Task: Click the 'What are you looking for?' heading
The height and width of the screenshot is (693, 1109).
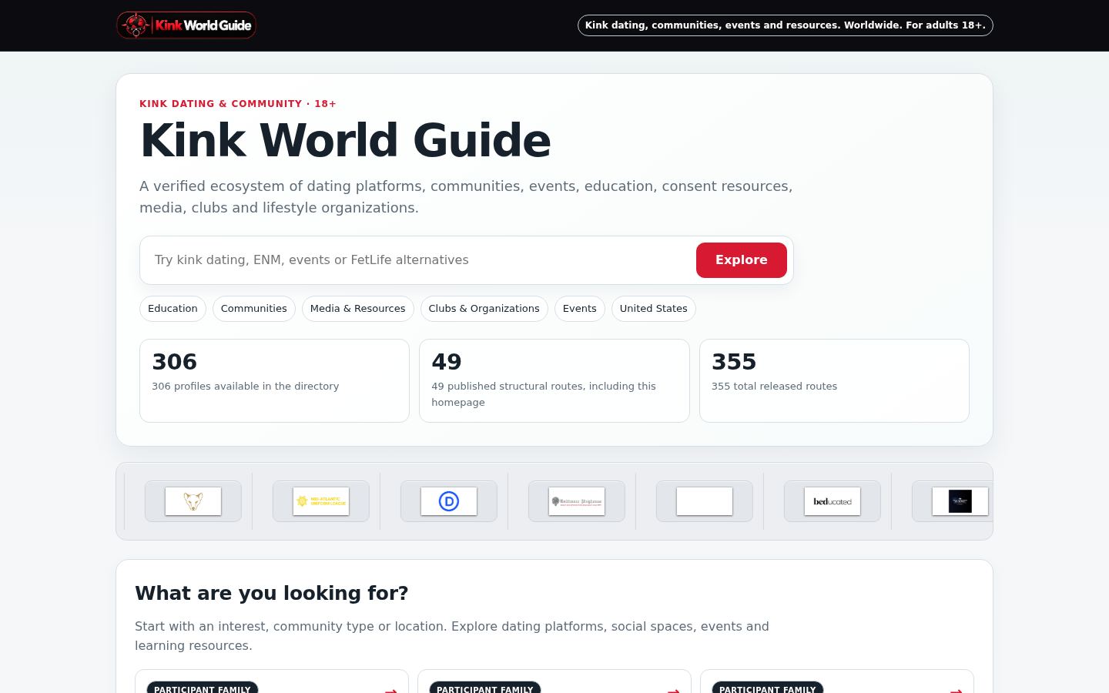Action: [x=272, y=593]
